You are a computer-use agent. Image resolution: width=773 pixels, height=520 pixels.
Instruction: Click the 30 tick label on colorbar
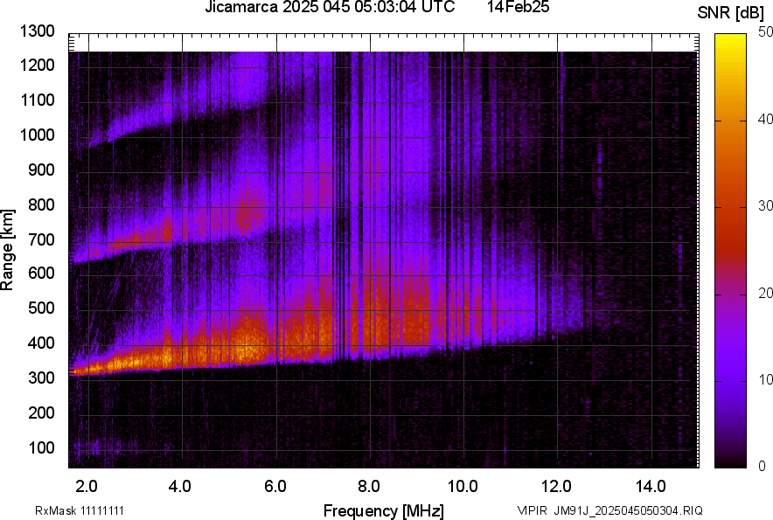[766, 206]
